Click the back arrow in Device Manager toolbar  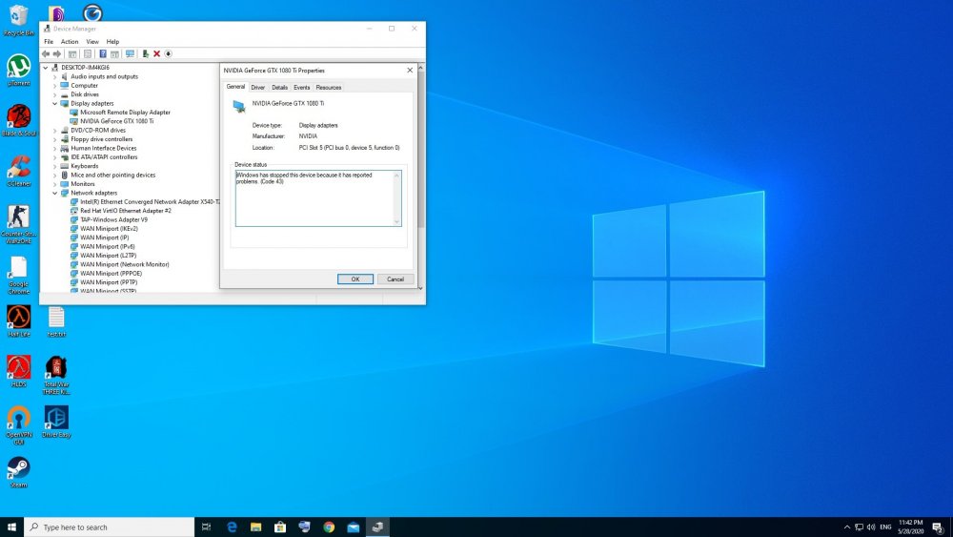[x=46, y=54]
